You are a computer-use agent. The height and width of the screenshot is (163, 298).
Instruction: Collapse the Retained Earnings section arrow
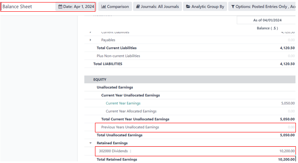coord(90,143)
